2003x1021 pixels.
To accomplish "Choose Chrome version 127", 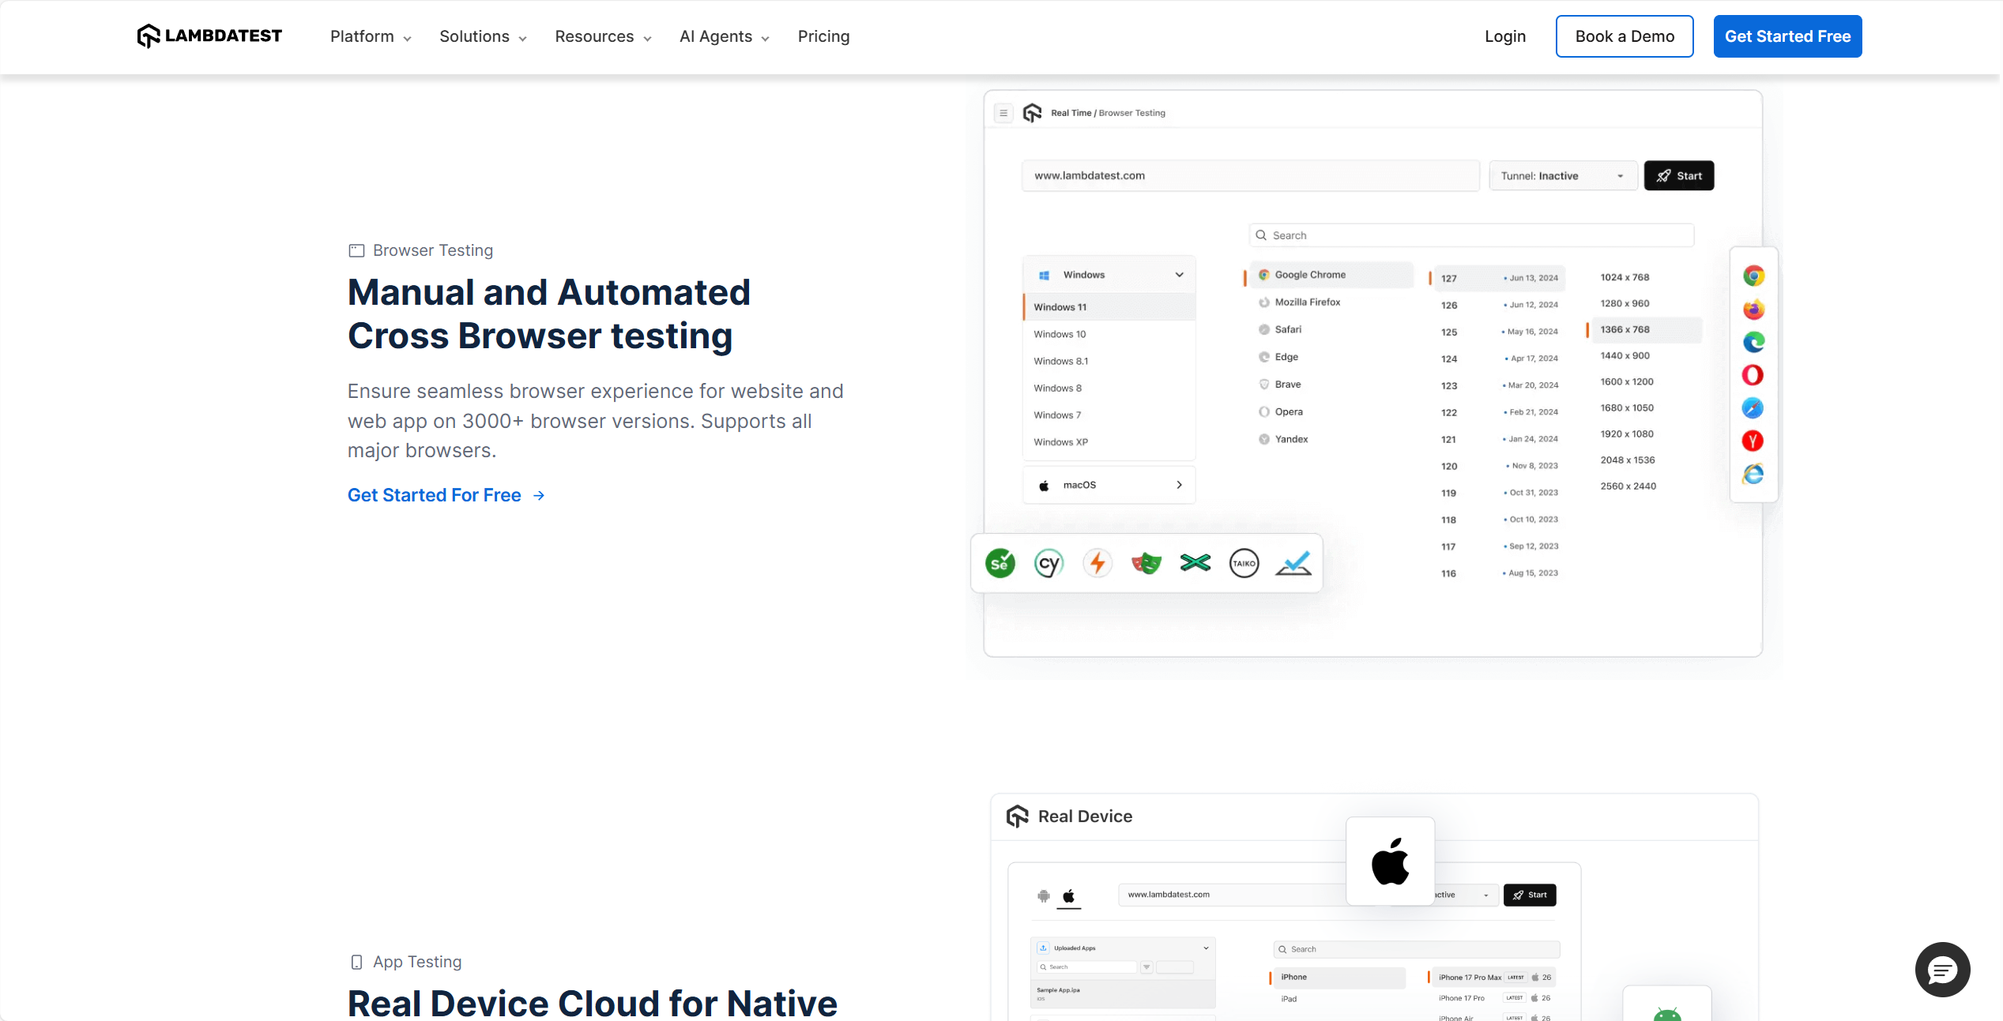I will [1498, 278].
